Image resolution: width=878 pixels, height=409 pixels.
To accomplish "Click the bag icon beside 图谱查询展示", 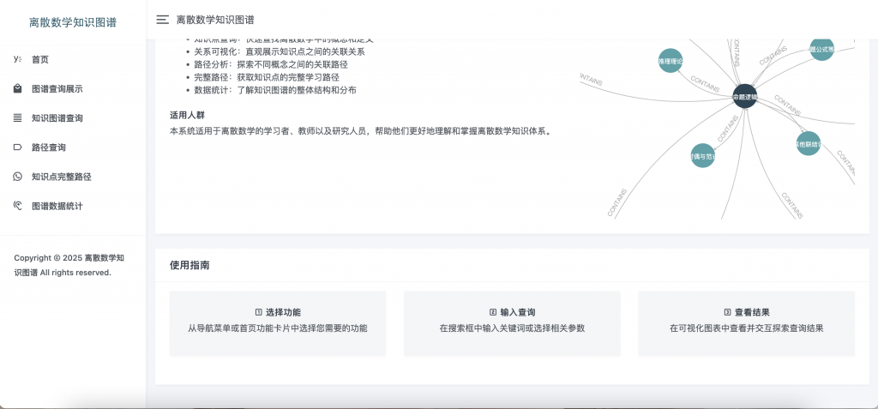I will pos(17,88).
